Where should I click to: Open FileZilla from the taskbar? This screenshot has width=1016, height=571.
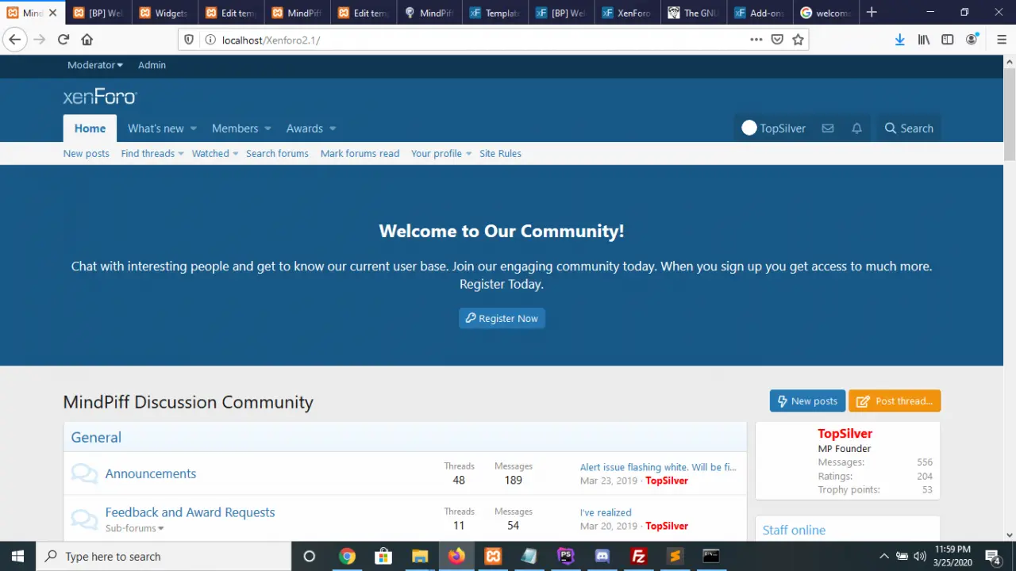coord(638,556)
